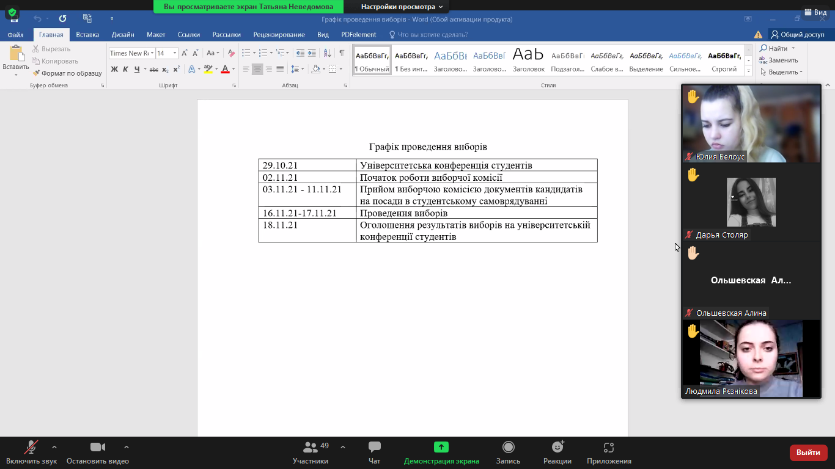Click the Format Painter brush icon
Image resolution: width=835 pixels, height=469 pixels.
[x=37, y=73]
